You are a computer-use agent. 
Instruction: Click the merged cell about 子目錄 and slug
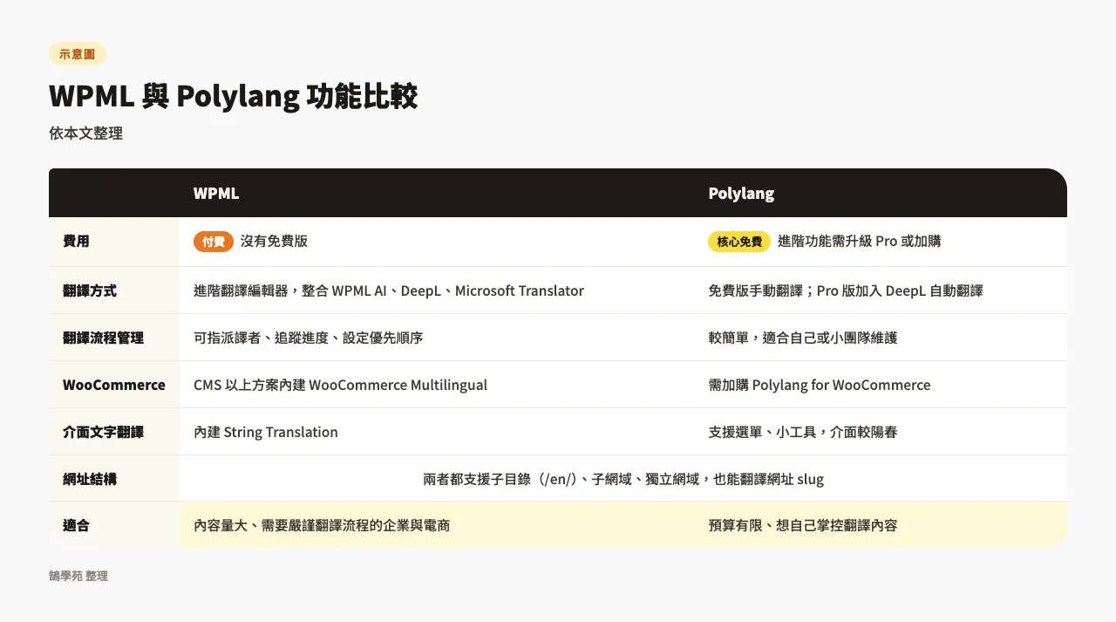tap(623, 479)
